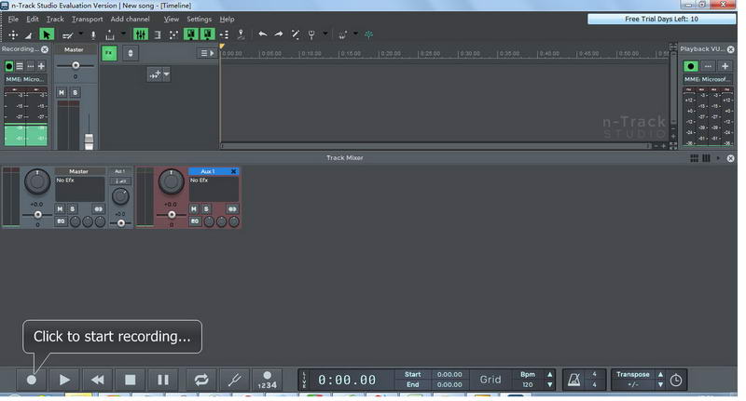This screenshot has width=746, height=401.
Task: Click the tuning fork toolbar icon
Action: pos(311,34)
